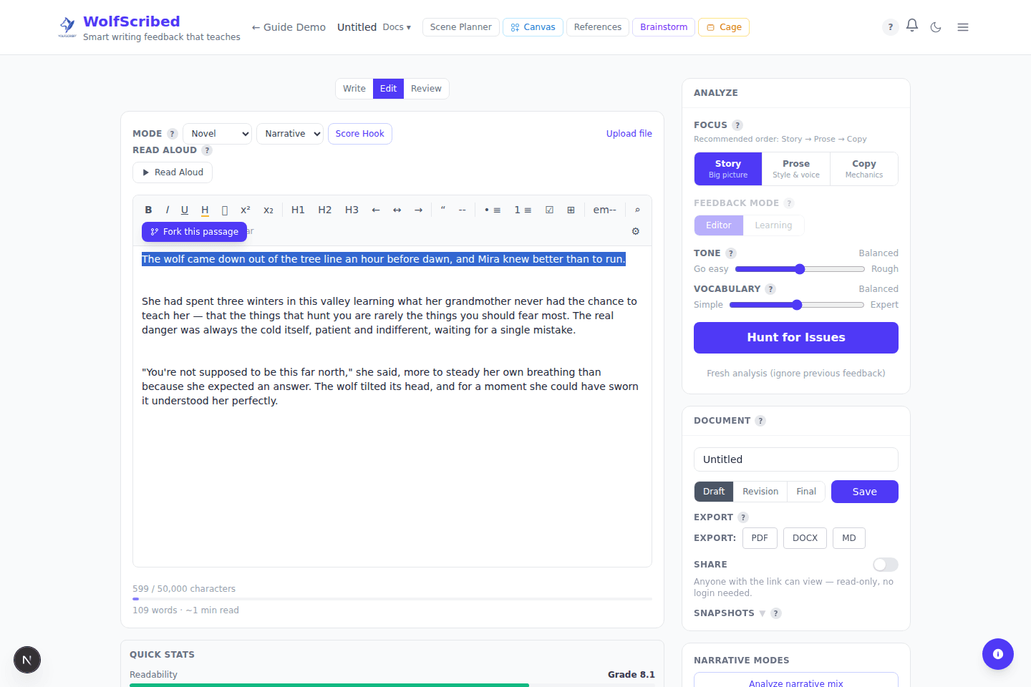Open the notifications bell
1031x687 pixels.
[x=912, y=26]
